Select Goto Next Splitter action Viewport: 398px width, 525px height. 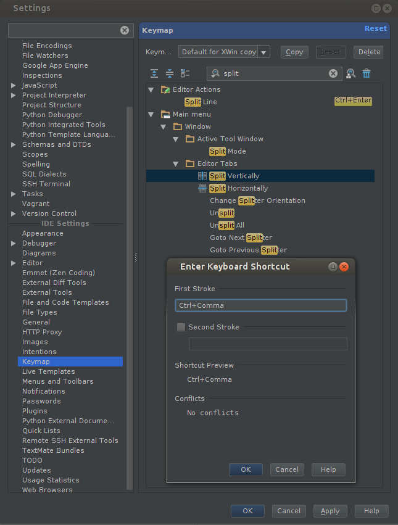[x=241, y=238]
